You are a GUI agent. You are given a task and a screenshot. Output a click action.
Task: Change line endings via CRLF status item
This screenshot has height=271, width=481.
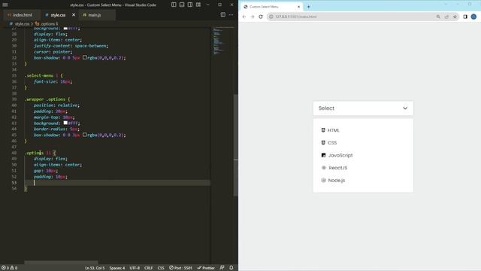click(x=149, y=268)
